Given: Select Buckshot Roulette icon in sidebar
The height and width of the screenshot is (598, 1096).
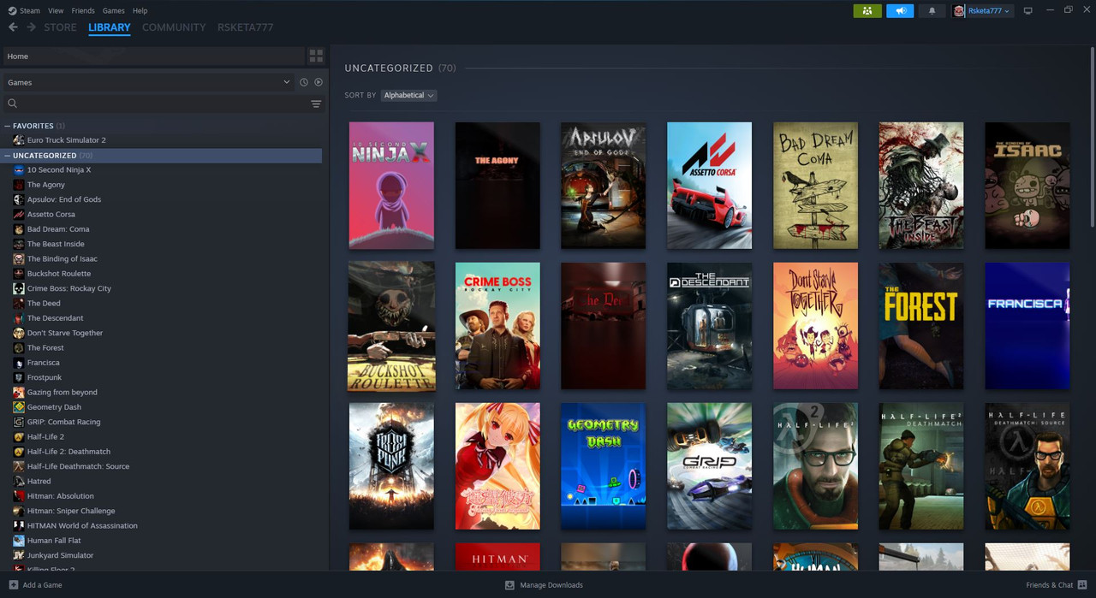Looking at the screenshot, I should pos(19,274).
